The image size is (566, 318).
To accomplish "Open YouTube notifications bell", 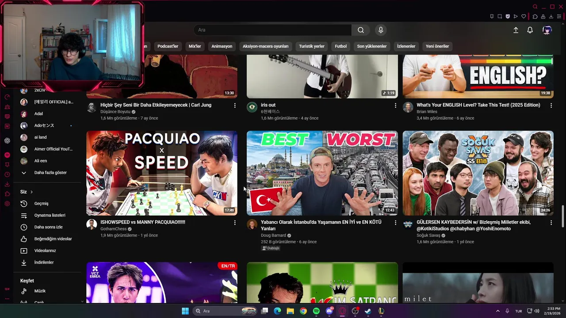I will click(530, 30).
